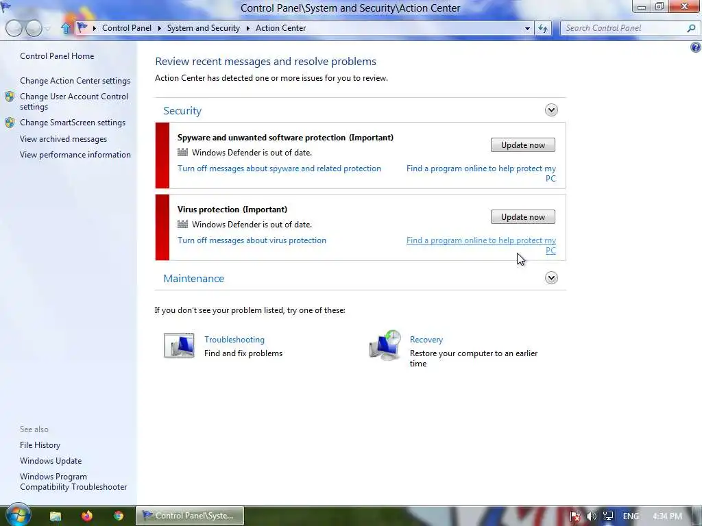Collapse the Security section chevron
Viewport: 702px width, 526px height.
551,110
